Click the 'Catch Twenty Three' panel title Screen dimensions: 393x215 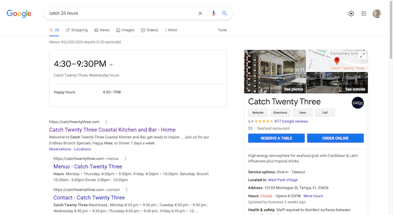click(x=284, y=101)
